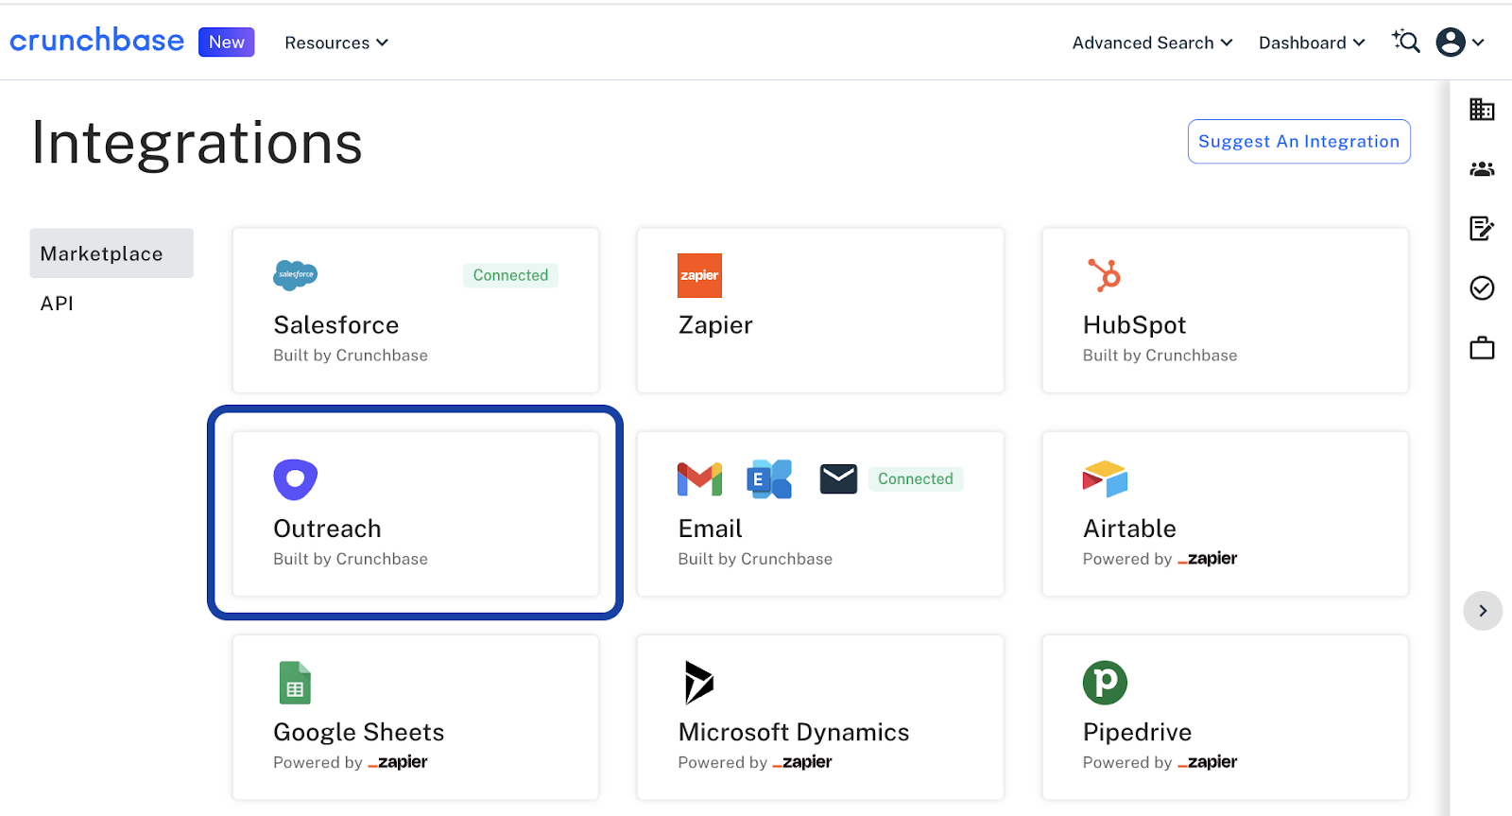Click the chevron next to the account avatar
The width and height of the screenshot is (1512, 816).
(x=1478, y=43)
